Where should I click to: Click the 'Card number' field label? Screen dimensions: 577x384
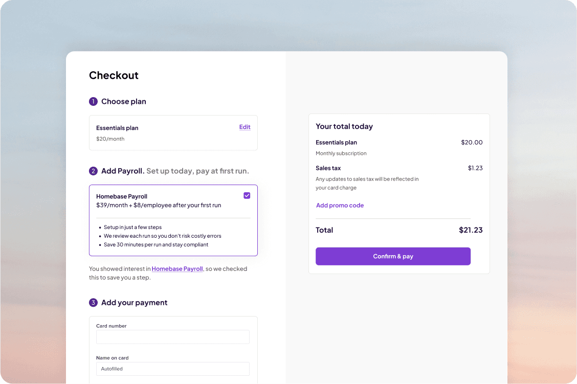click(111, 326)
